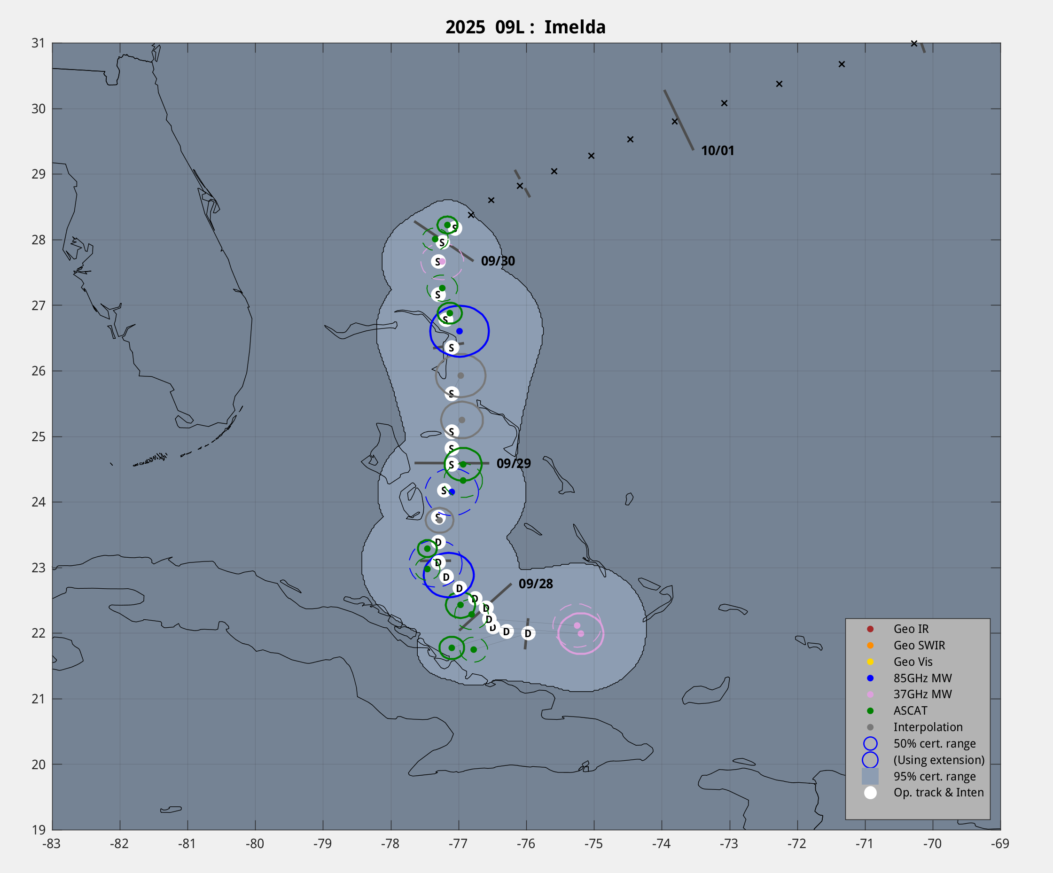Click the 10/01 date label
1053x873 pixels.
(717, 150)
